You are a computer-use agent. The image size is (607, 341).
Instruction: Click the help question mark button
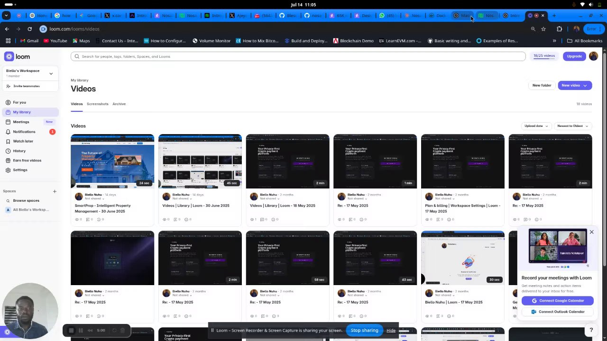click(x=591, y=330)
